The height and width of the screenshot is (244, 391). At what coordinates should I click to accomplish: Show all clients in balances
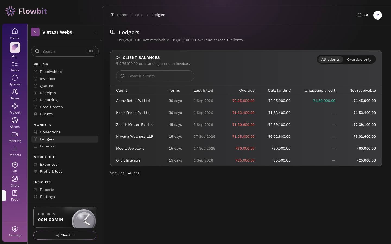click(330, 59)
